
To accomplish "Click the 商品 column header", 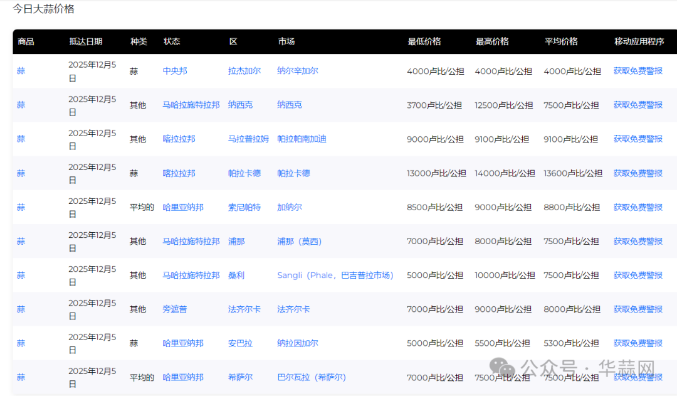I will [x=26, y=41].
